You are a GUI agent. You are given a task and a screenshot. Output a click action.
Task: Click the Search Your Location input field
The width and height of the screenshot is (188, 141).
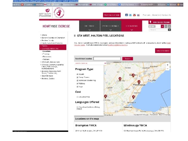point(107,58)
